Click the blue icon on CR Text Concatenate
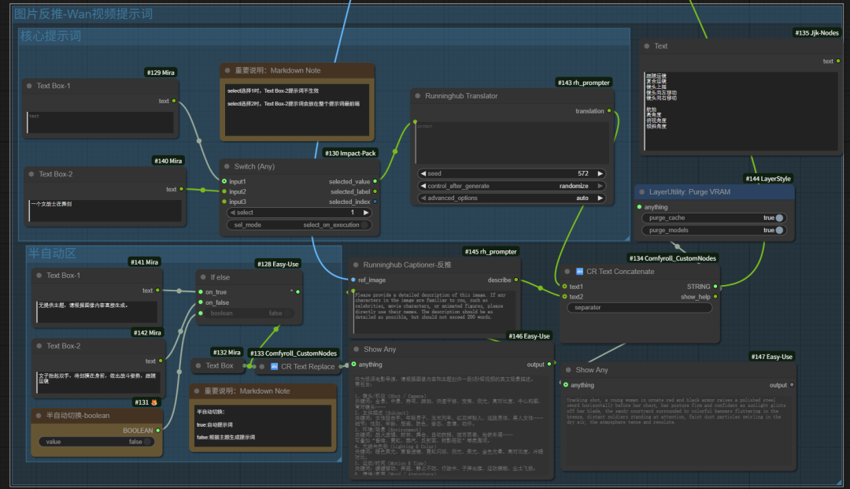Viewport: 850px width, 489px height. (x=579, y=272)
